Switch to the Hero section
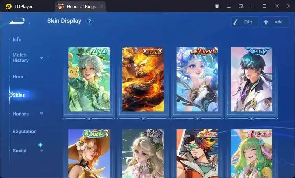295x178 pixels. [18, 77]
